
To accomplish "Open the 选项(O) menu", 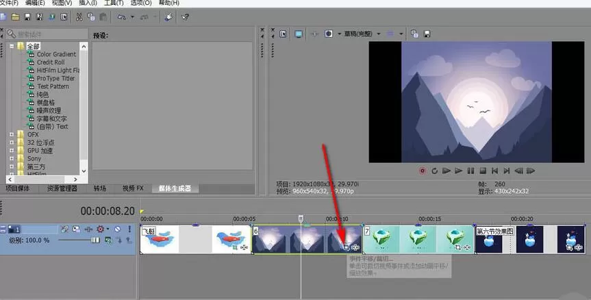I will tap(141, 3).
